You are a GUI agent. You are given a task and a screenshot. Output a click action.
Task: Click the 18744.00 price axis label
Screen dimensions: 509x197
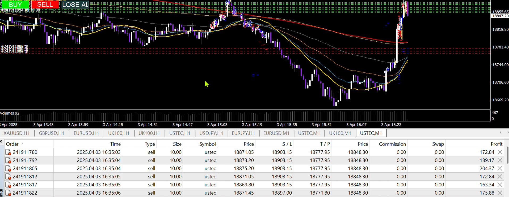[x=500, y=65]
